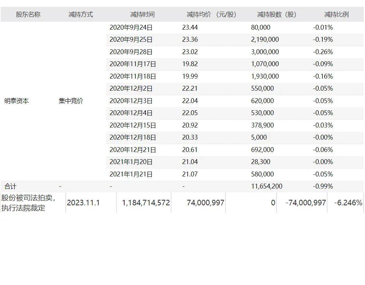Viewport: 365px width, 285px height.
Task: Click share count 692,000
Action: click(262, 150)
